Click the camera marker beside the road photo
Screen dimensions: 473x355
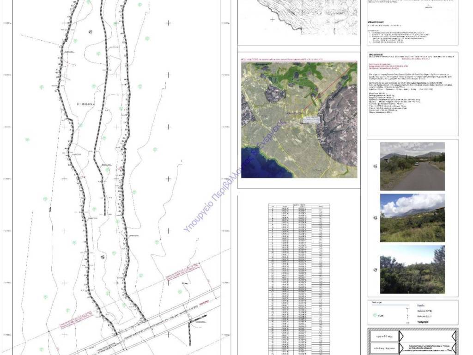click(x=375, y=167)
